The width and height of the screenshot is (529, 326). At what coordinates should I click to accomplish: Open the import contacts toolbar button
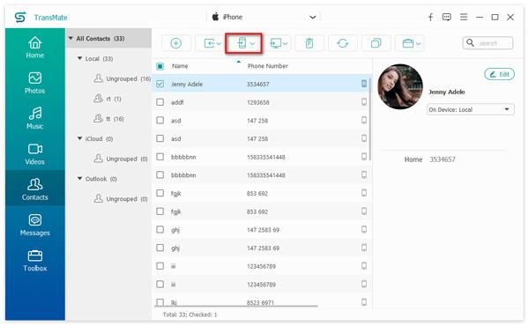[212, 43]
